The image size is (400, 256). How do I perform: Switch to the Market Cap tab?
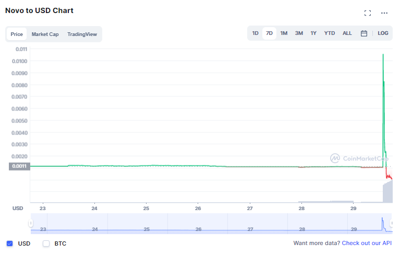(45, 34)
